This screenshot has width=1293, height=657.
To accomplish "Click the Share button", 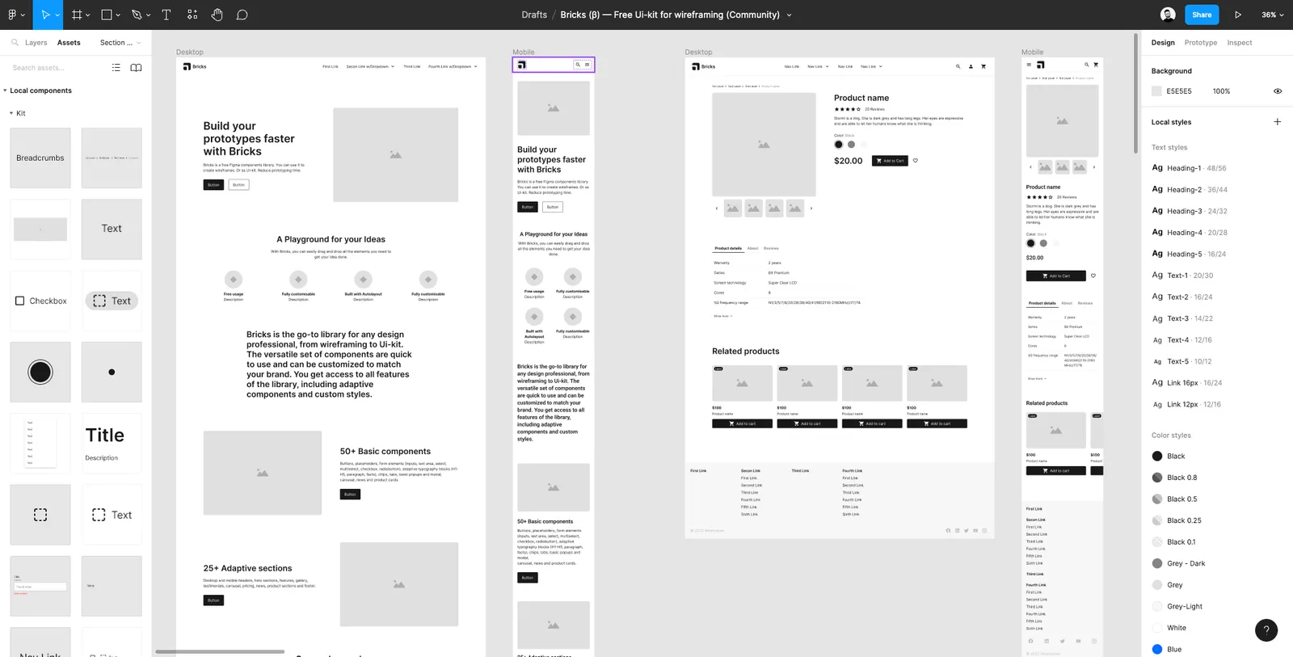I will [1202, 15].
